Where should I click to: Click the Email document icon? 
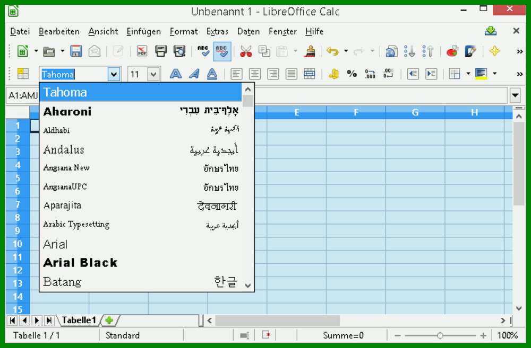(x=95, y=51)
